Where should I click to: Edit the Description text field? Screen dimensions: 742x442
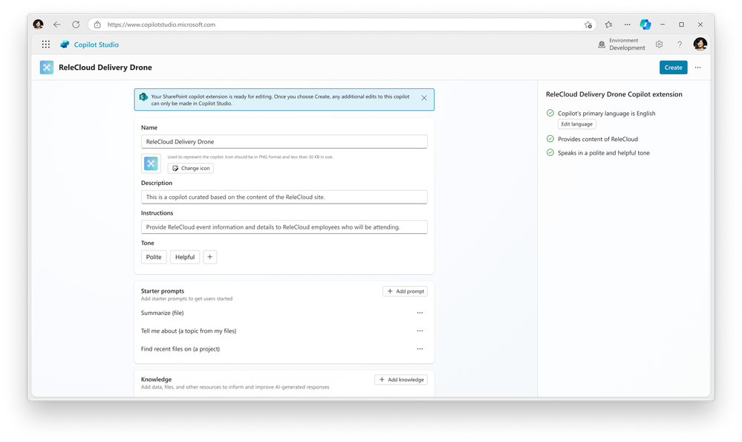point(284,197)
